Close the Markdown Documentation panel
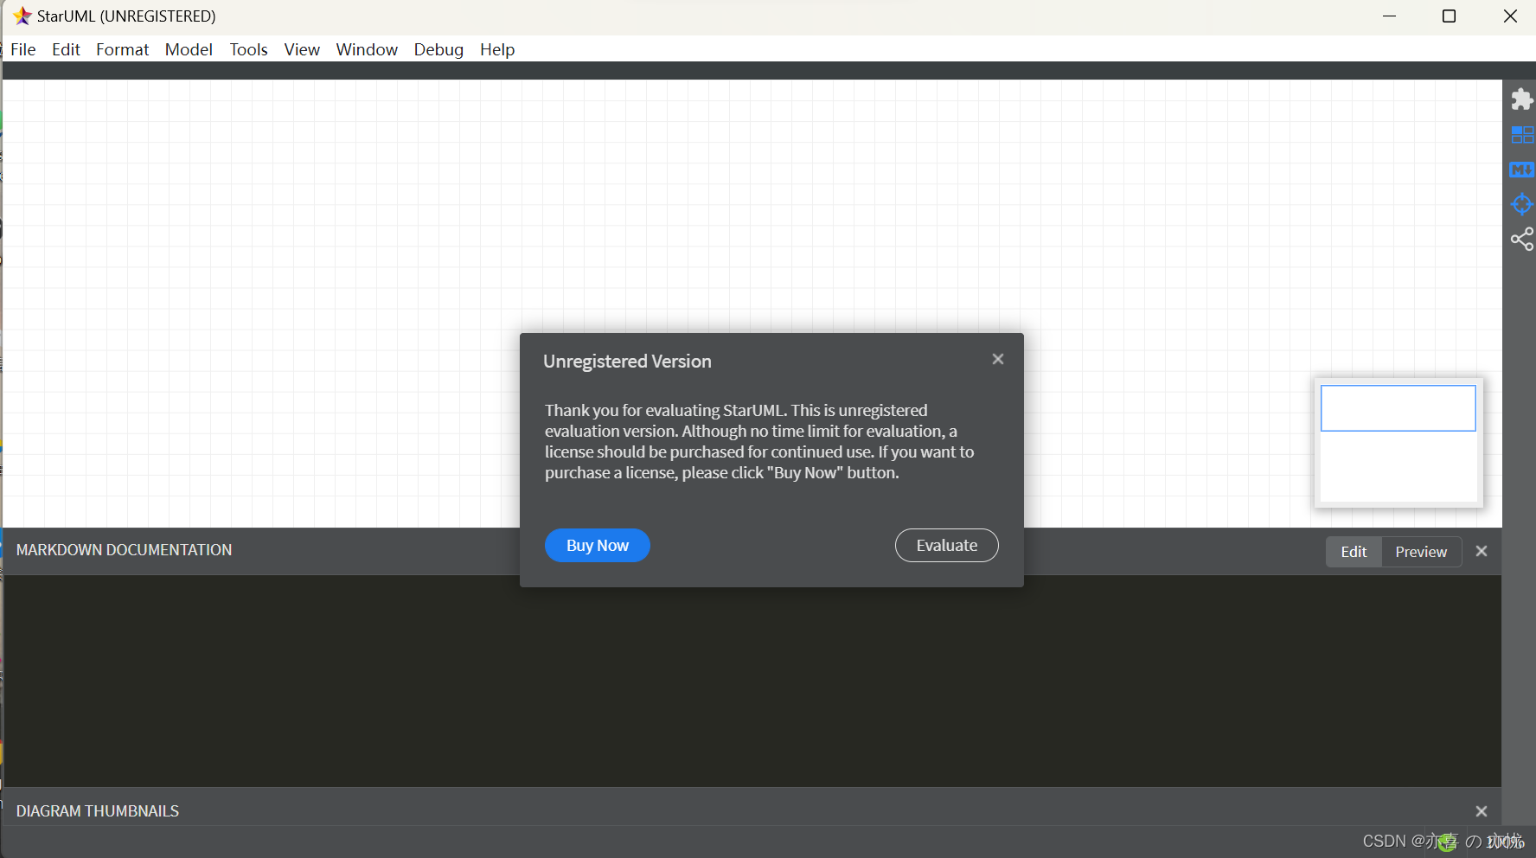The image size is (1536, 858). click(x=1482, y=551)
